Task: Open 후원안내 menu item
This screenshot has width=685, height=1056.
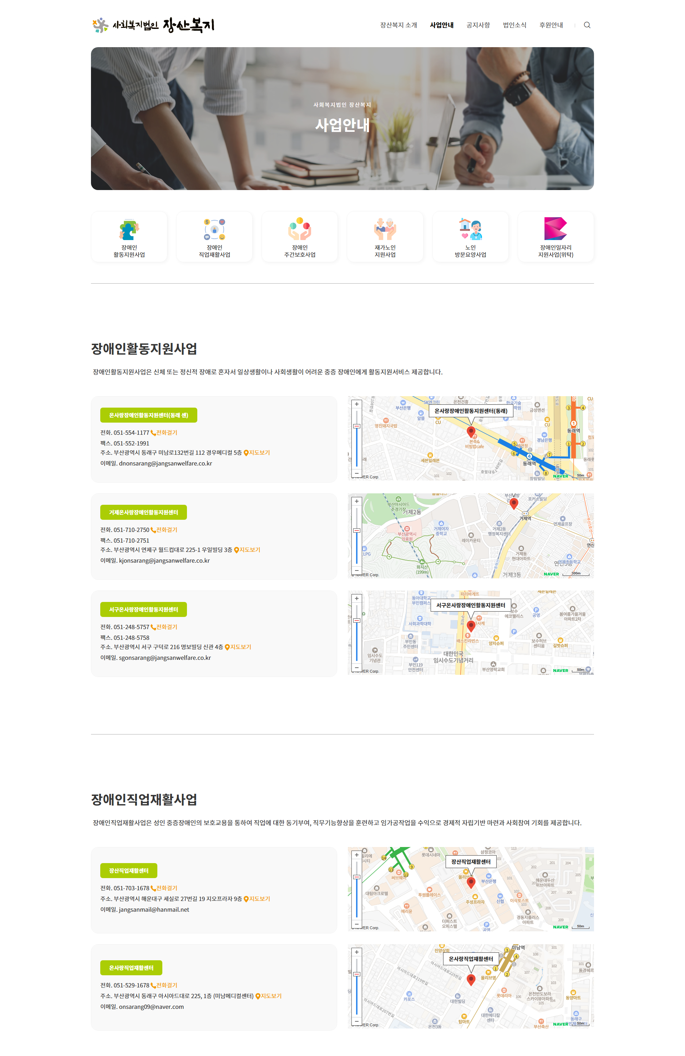Action: [x=551, y=25]
